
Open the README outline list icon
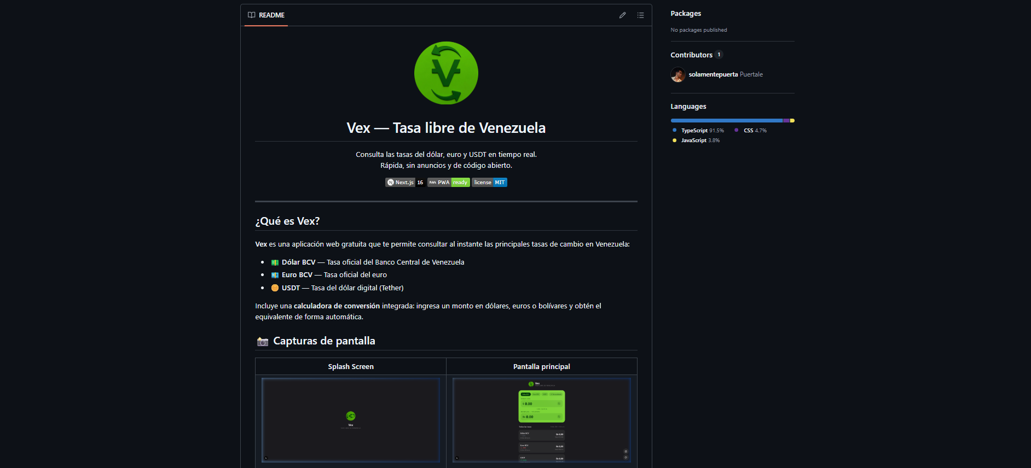pos(640,15)
